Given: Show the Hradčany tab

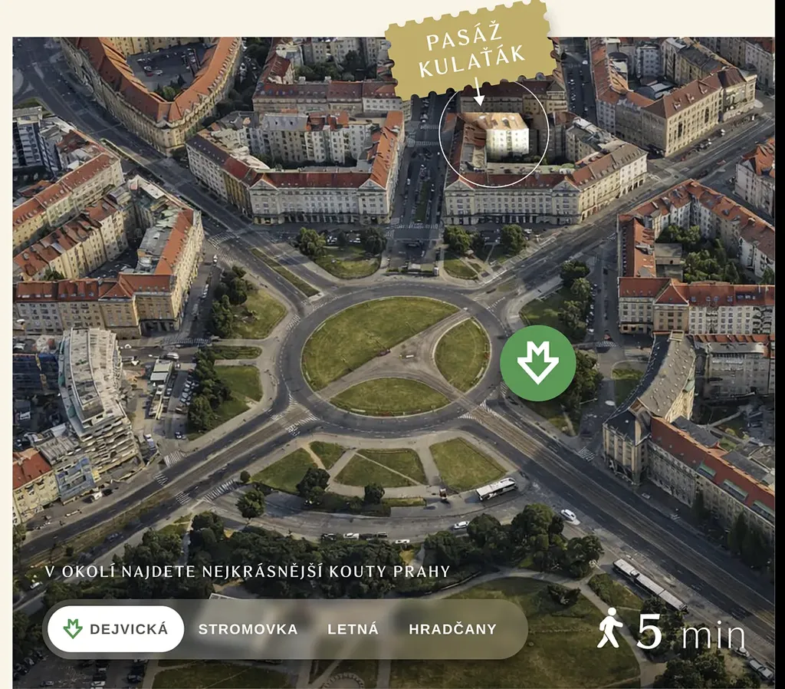Looking at the screenshot, I should (x=452, y=629).
